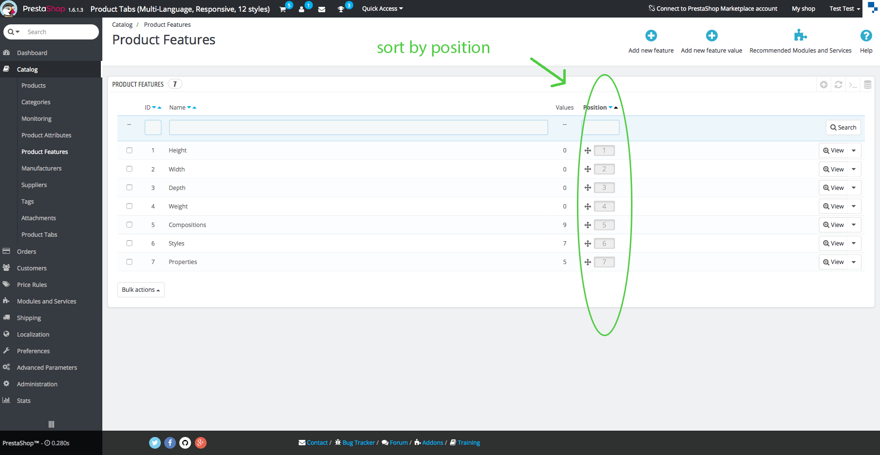Viewport: 880px width, 455px height.
Task: View the Styles feature
Action: pos(834,244)
